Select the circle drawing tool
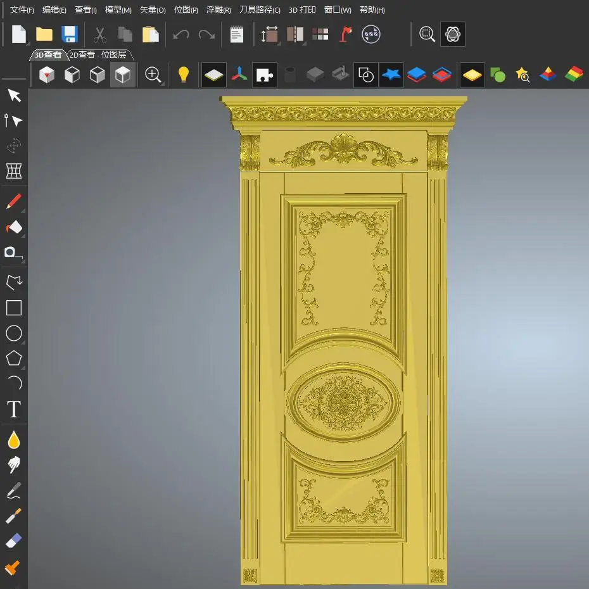Viewport: 589px width, 589px height. click(14, 333)
